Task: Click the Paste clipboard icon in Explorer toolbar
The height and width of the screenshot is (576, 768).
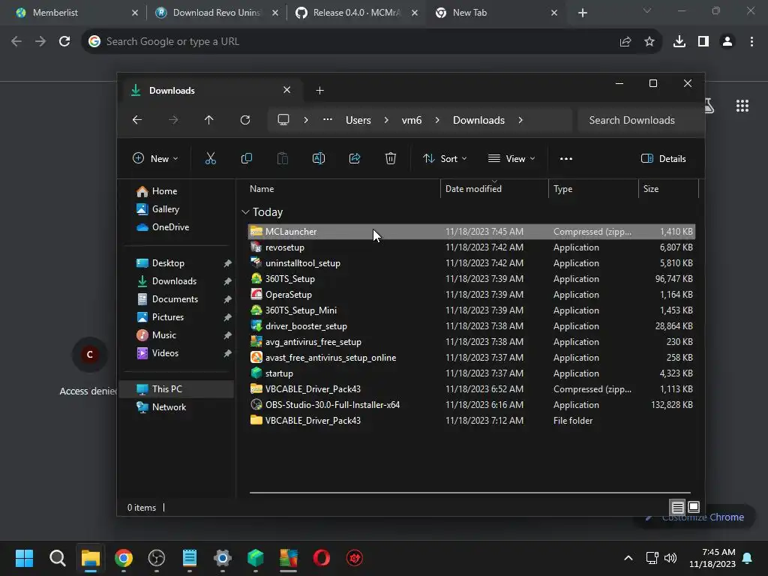Action: (283, 158)
